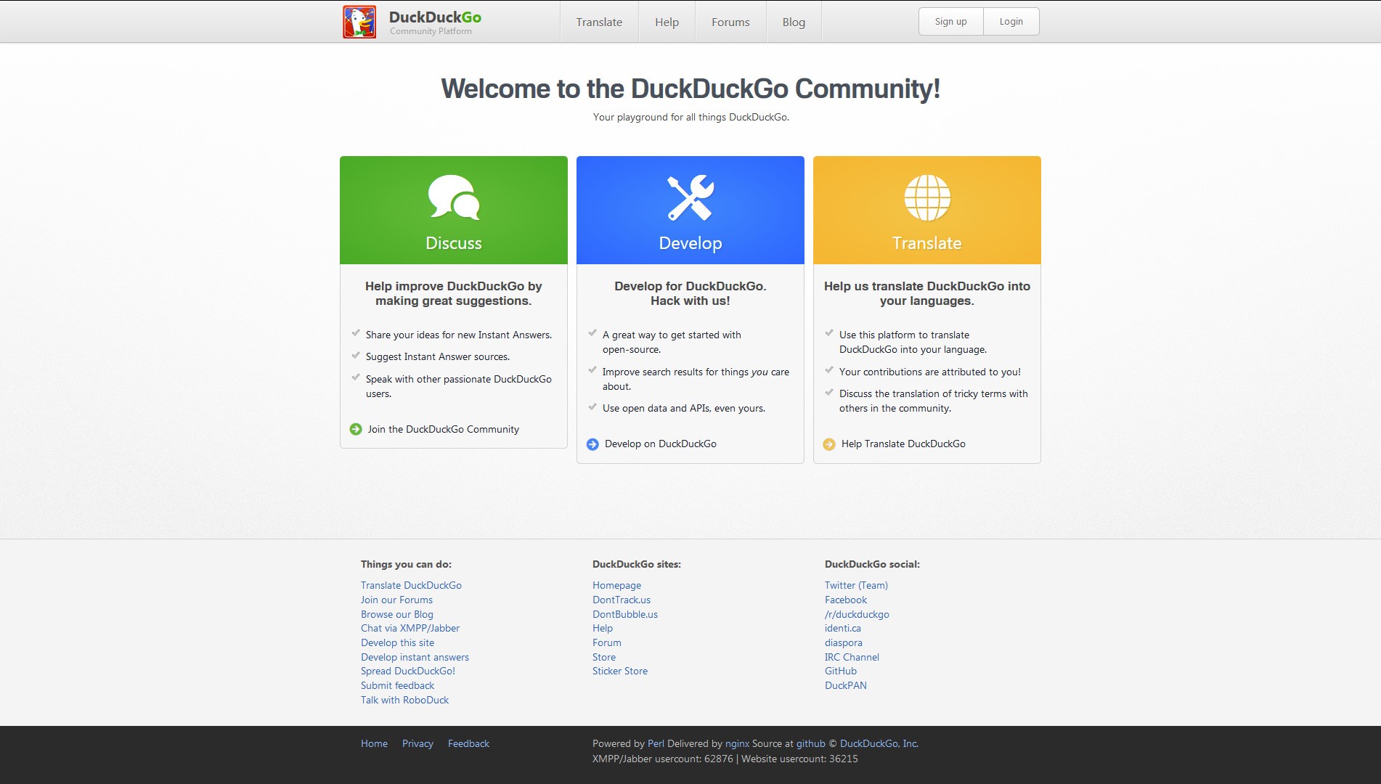Open the Sticker Store link
This screenshot has width=1381, height=784.
[620, 671]
